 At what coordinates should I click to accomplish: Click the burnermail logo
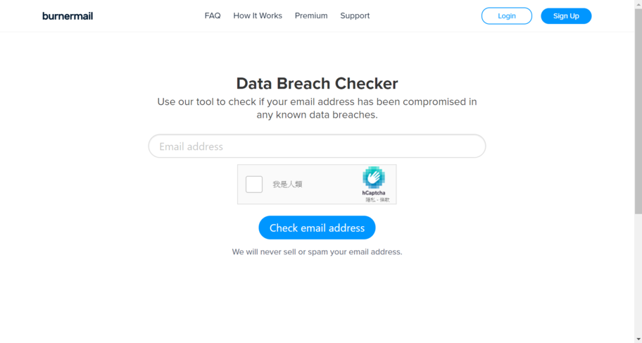[x=68, y=16]
